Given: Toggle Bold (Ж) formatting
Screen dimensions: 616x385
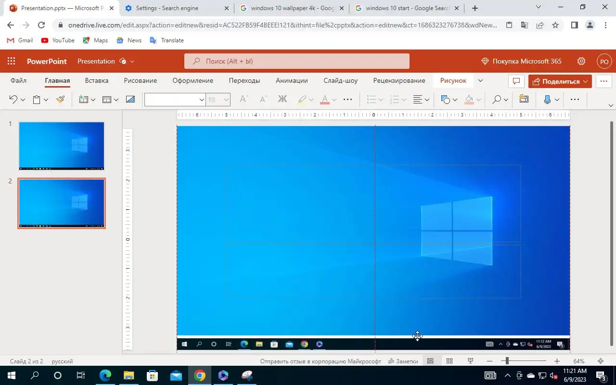Looking at the screenshot, I should point(282,100).
